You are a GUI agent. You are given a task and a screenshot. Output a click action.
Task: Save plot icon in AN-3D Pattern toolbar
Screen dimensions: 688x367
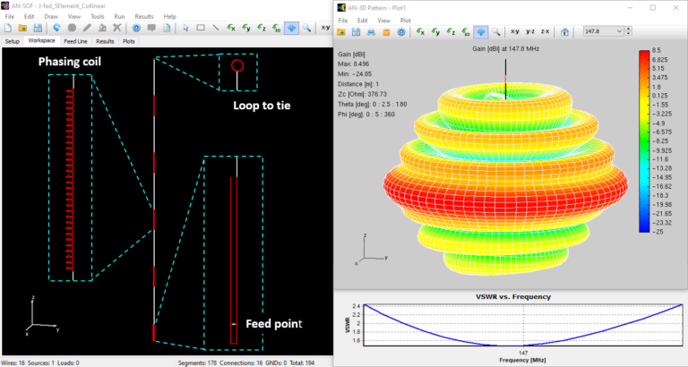(x=356, y=31)
